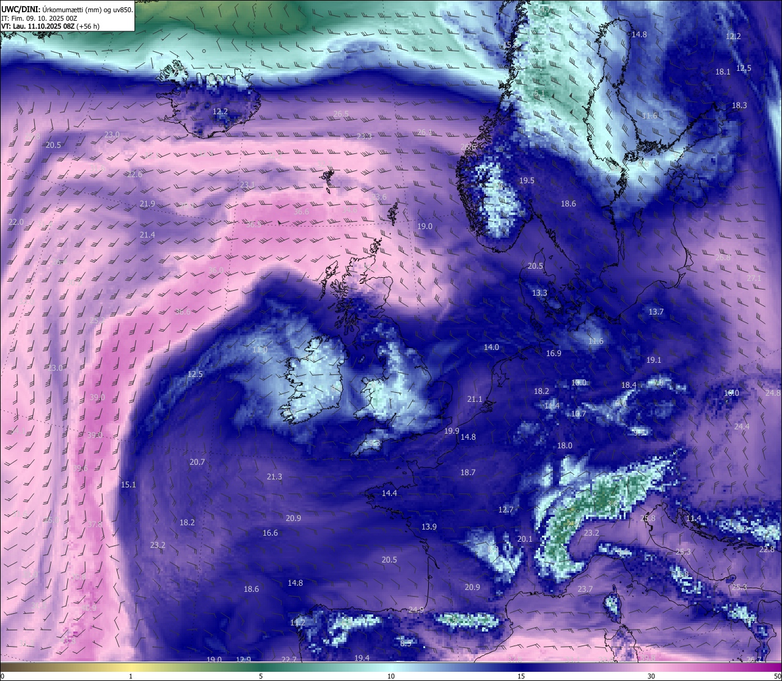The height and width of the screenshot is (681, 782).
Task: Click the 18.1 map value
Action: [x=723, y=71]
